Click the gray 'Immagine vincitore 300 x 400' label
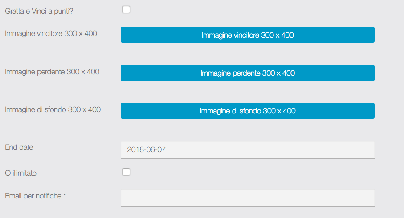Viewport: 404px width, 218px height. [51, 33]
